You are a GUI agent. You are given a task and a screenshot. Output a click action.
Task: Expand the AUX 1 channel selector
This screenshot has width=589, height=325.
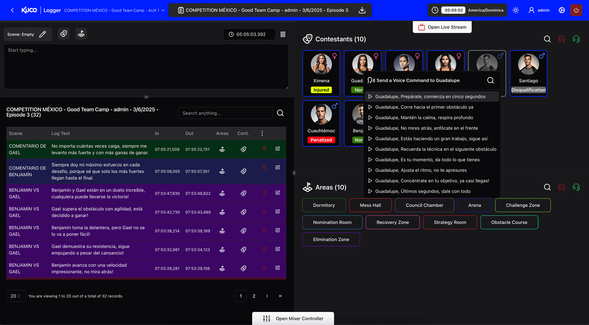click(x=163, y=10)
